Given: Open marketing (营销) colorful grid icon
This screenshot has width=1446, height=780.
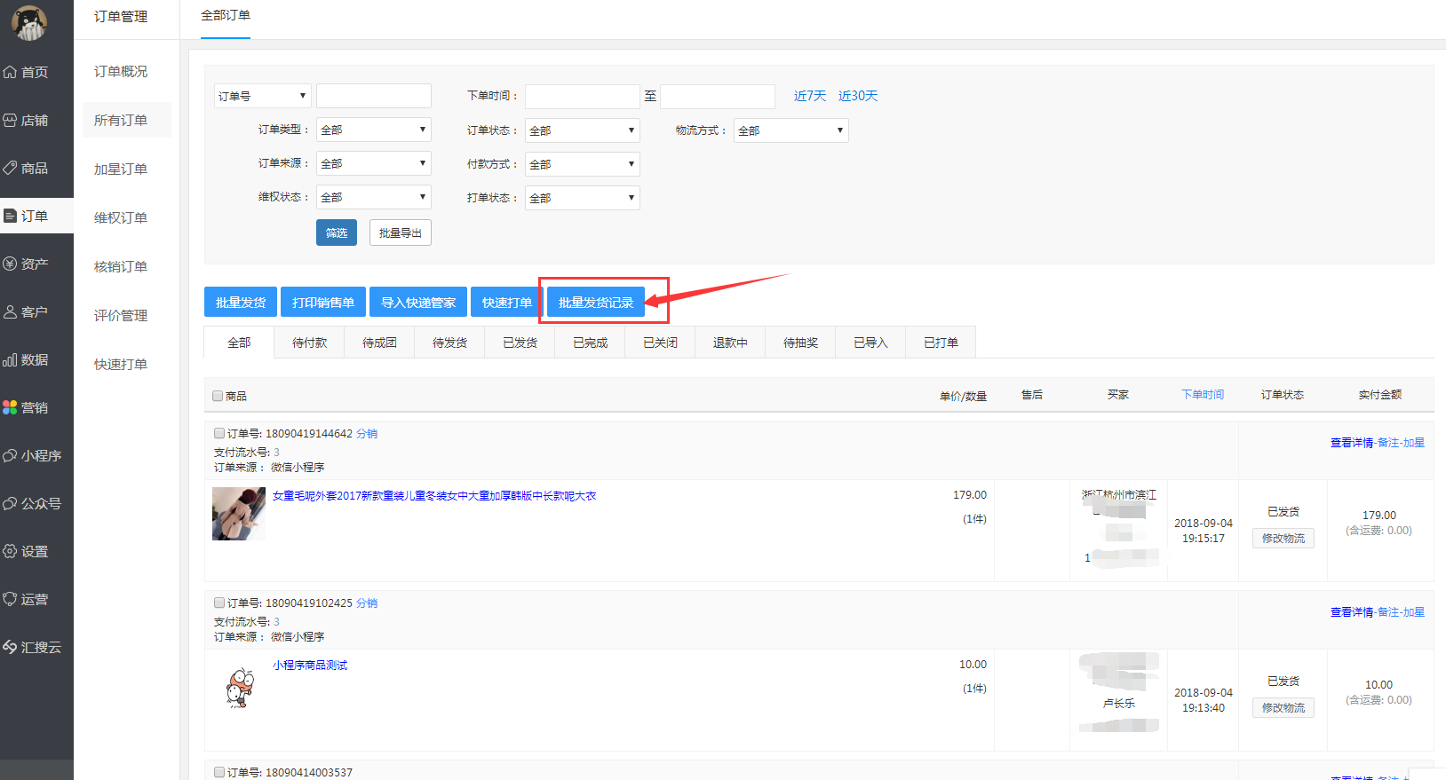Looking at the screenshot, I should pos(11,407).
